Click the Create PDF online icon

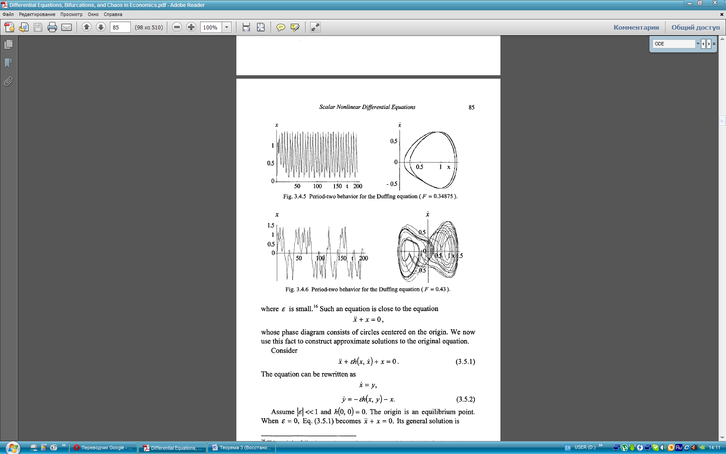click(x=9, y=27)
